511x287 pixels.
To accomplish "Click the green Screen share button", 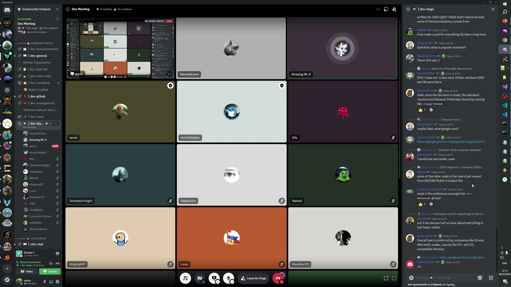I will [x=50, y=271].
